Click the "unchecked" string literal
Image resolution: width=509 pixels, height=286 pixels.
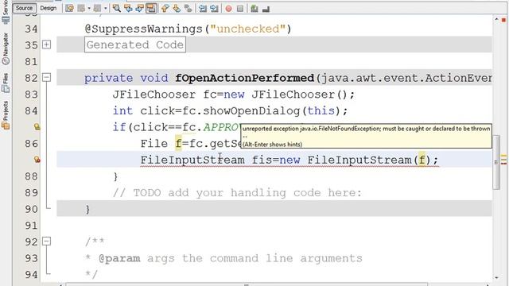pyautogui.click(x=248, y=29)
